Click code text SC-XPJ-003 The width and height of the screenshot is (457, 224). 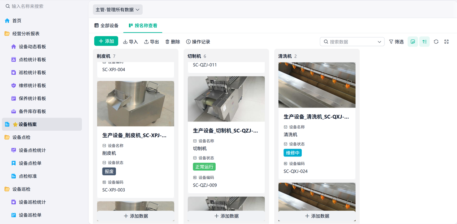114,190
